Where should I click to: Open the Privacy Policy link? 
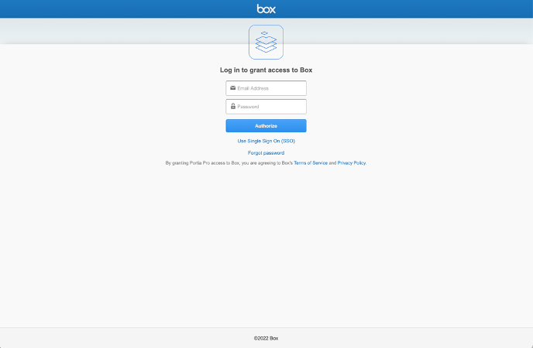click(x=352, y=163)
